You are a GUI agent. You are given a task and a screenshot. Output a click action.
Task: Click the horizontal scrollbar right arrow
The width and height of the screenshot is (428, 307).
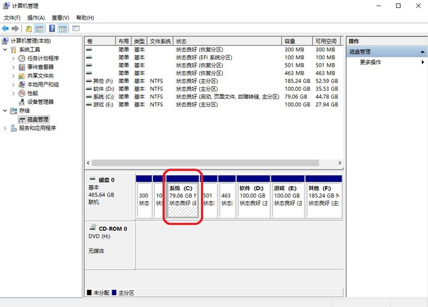click(x=340, y=163)
